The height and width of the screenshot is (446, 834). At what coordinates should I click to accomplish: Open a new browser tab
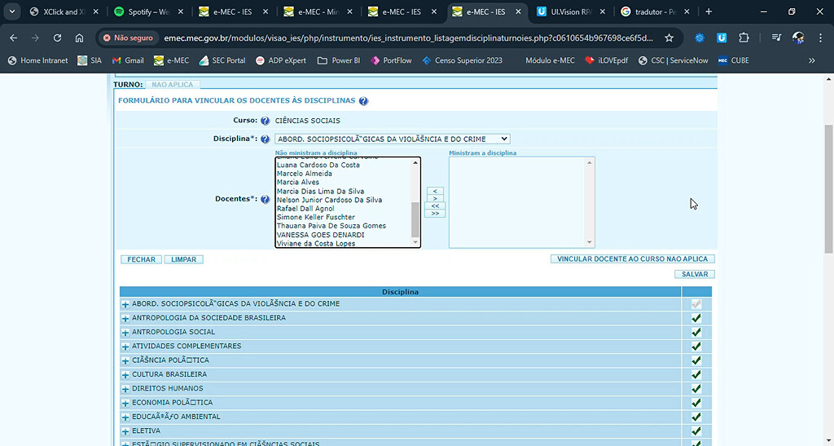[x=709, y=11]
